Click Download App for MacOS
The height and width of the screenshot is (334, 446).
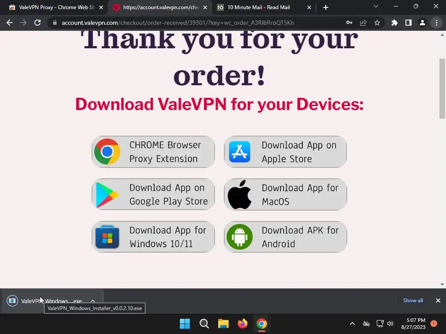point(285,194)
